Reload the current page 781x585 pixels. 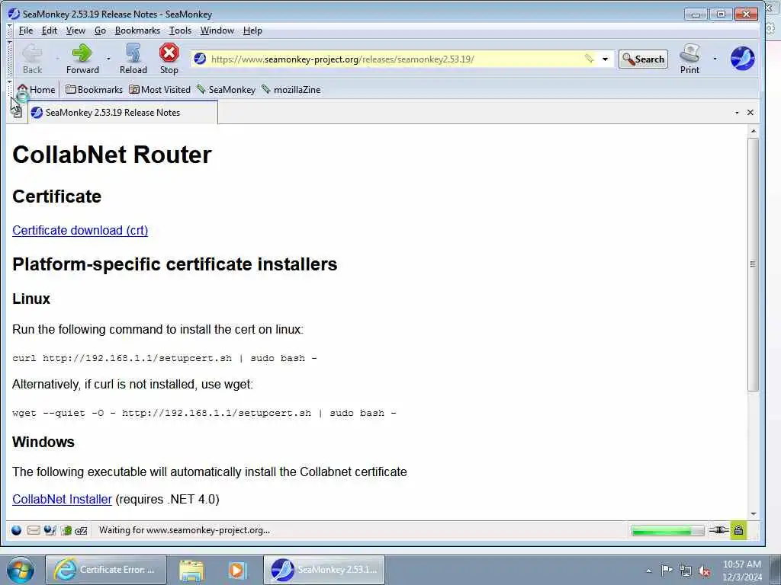click(x=133, y=59)
